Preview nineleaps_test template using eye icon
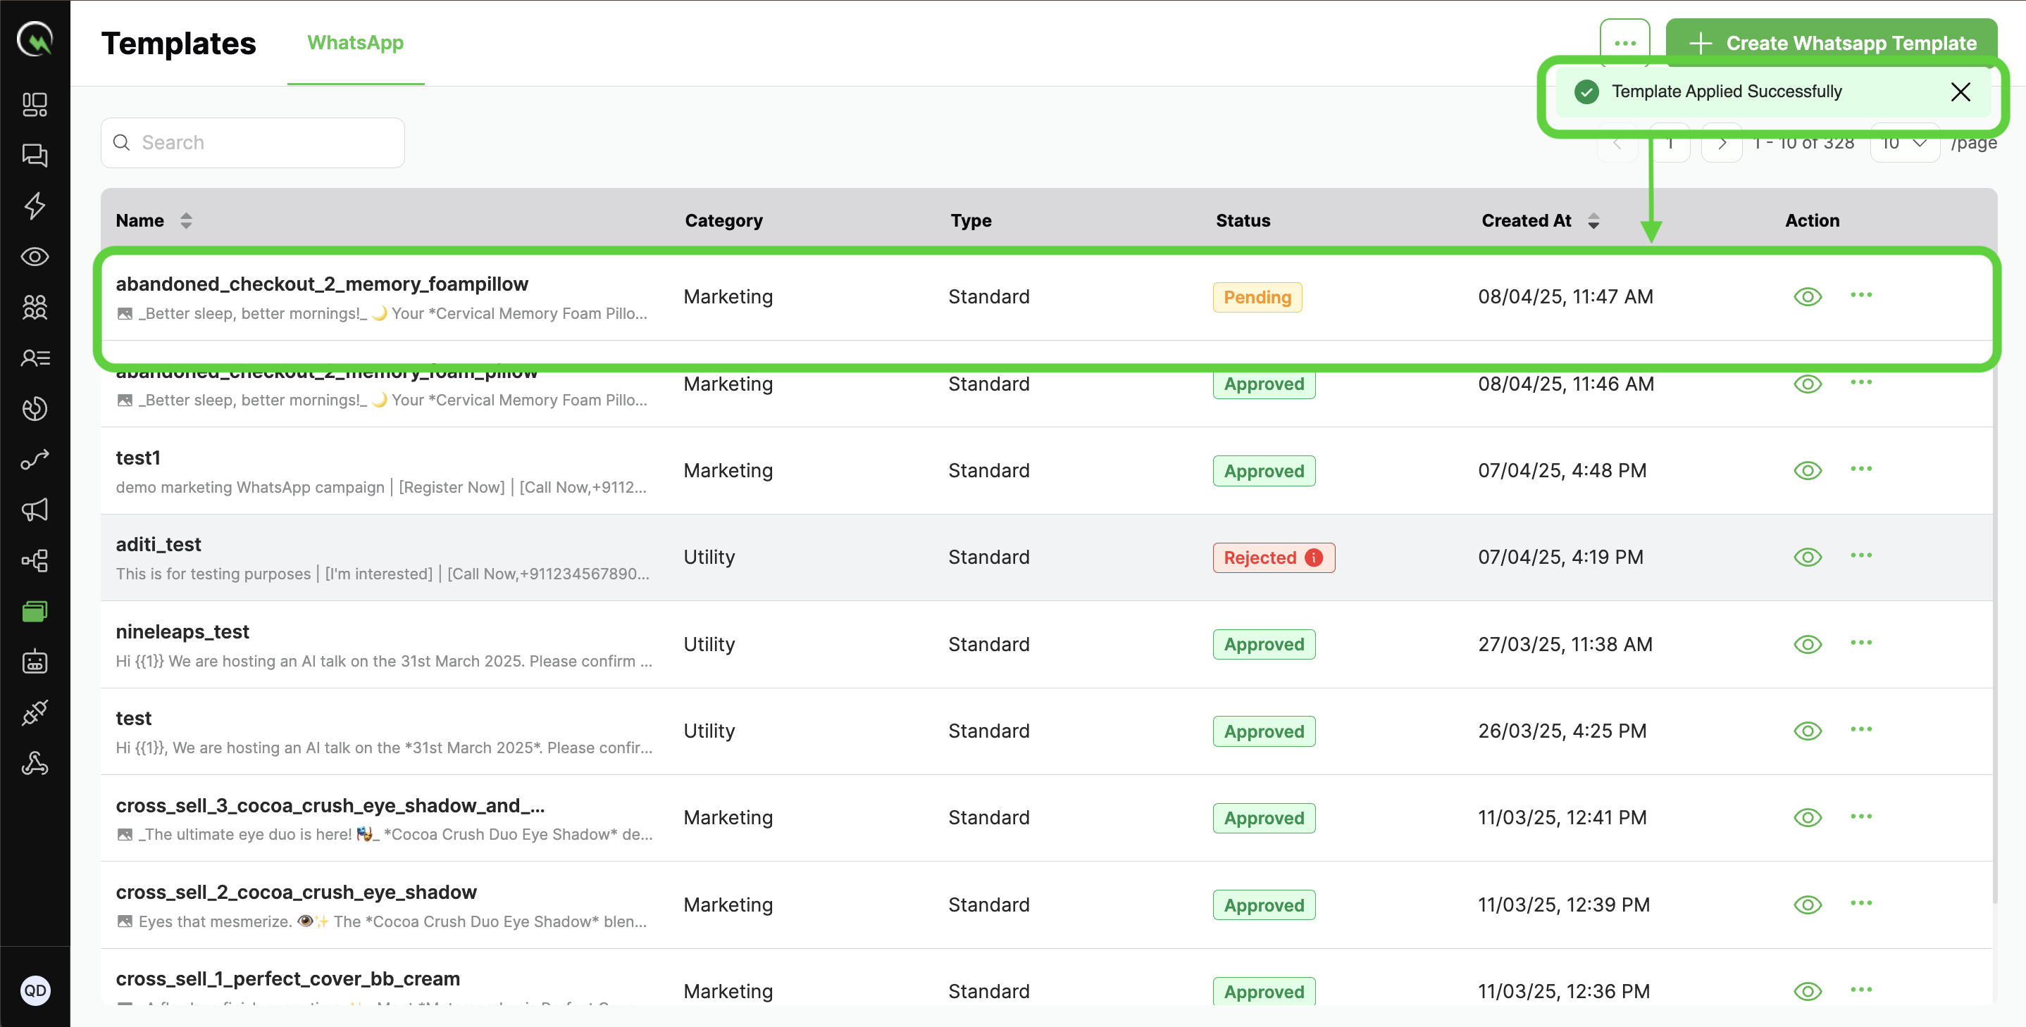The width and height of the screenshot is (2026, 1027). (x=1808, y=644)
